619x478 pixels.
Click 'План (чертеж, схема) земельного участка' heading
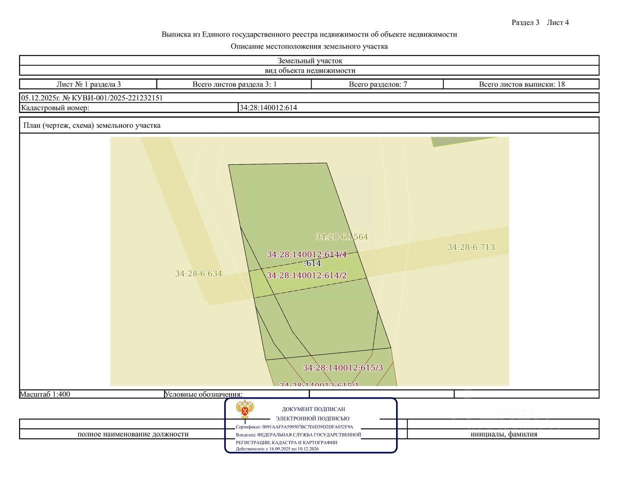(x=92, y=125)
